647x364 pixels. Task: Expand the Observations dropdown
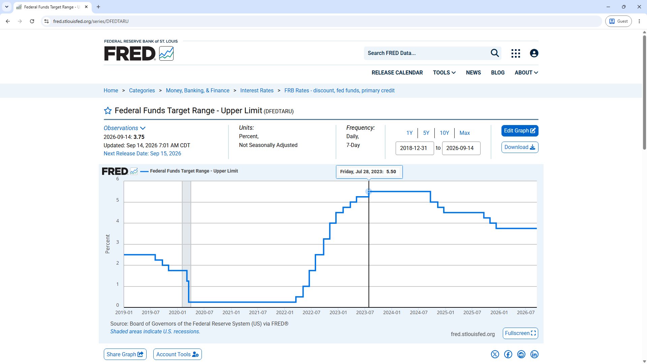coord(124,128)
